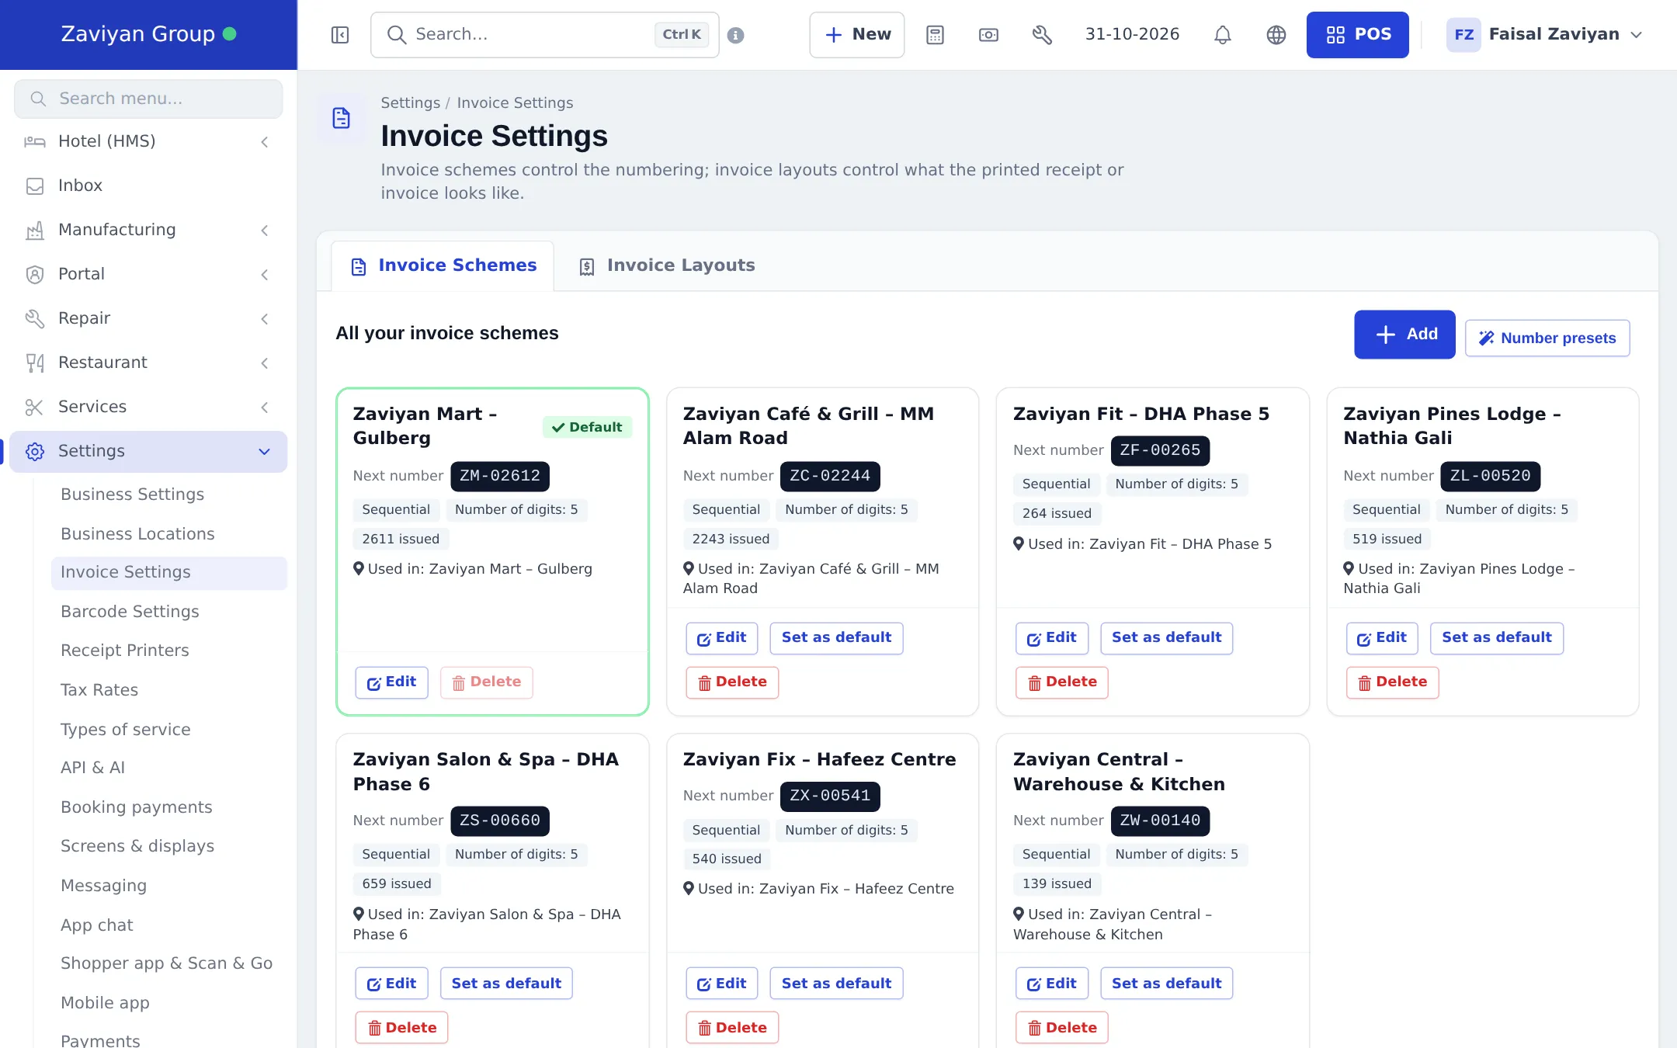Screen dimensions: 1677x1048
Task: Click the Repair wrench icon in sidebar
Action: pos(35,318)
